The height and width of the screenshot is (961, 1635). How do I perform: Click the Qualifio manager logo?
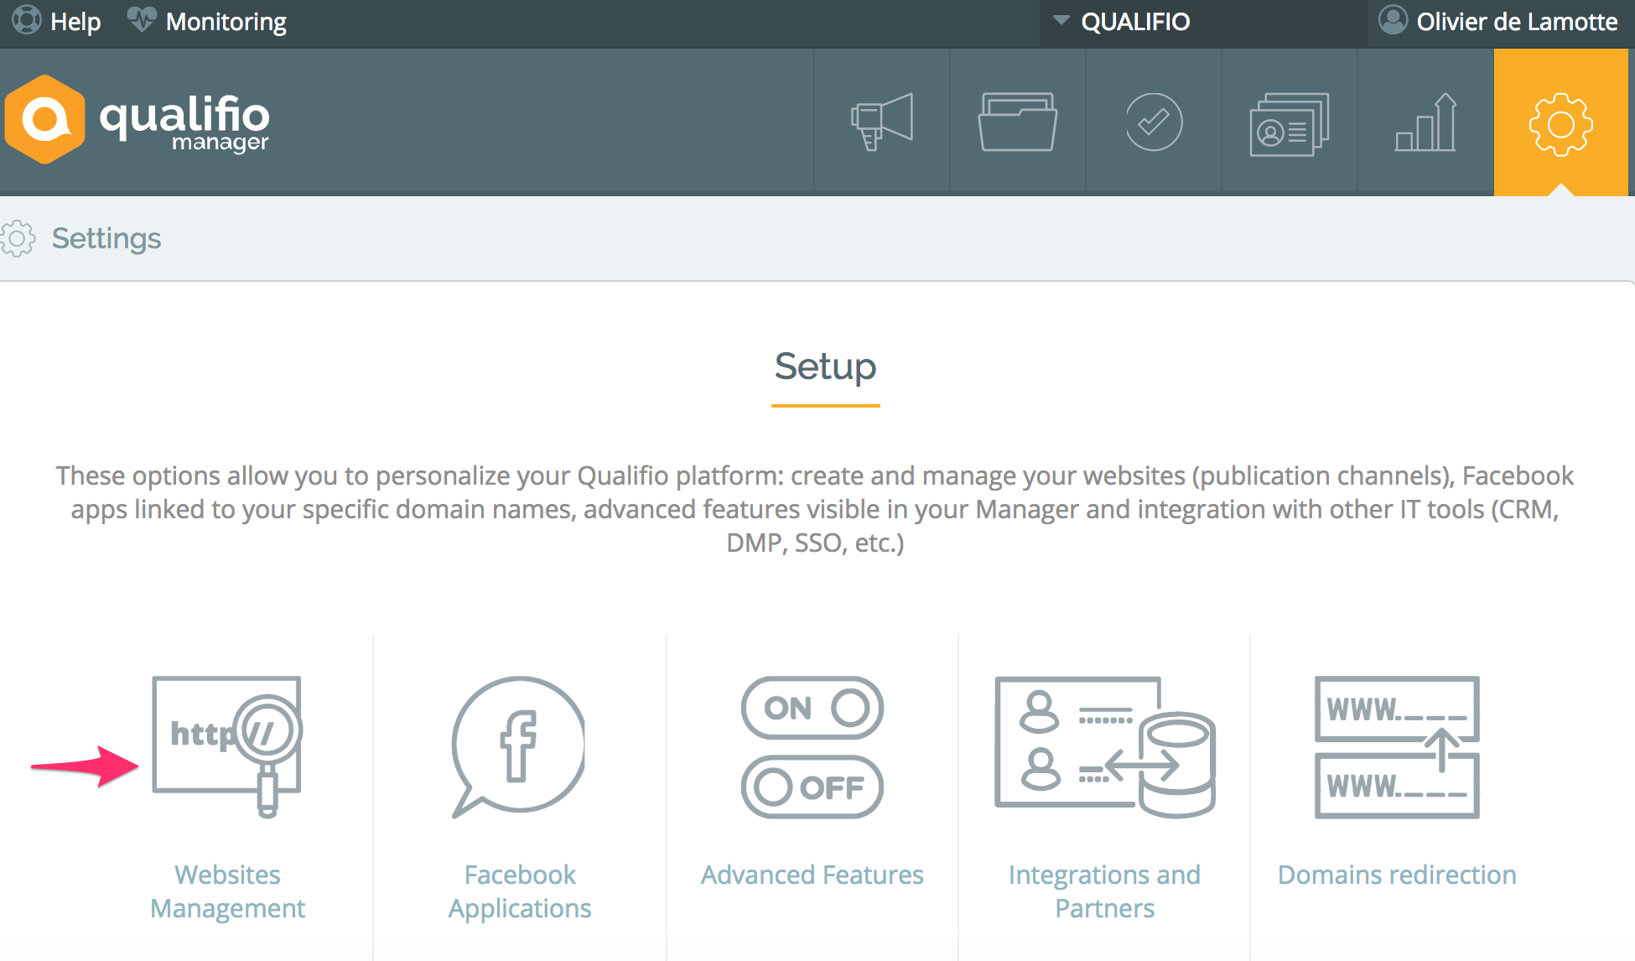tap(138, 120)
